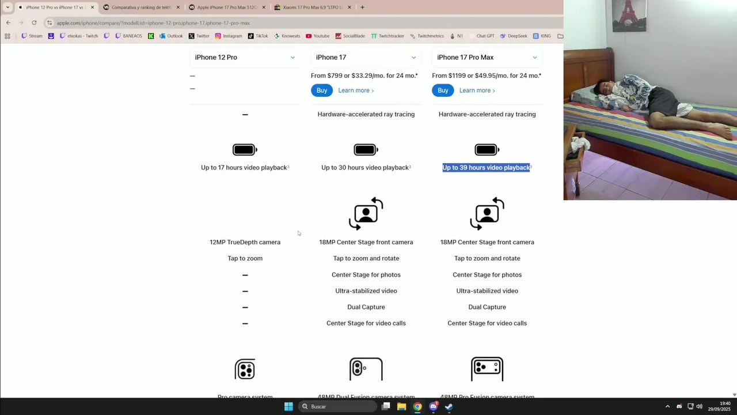Open Chat GPT bookmark

(481, 36)
